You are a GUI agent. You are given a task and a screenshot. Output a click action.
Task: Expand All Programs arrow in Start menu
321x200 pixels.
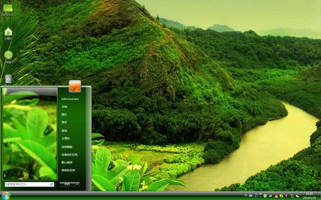pos(5,175)
